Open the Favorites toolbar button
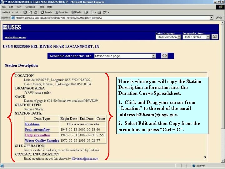This screenshot has width=225, height=169. point(62,12)
